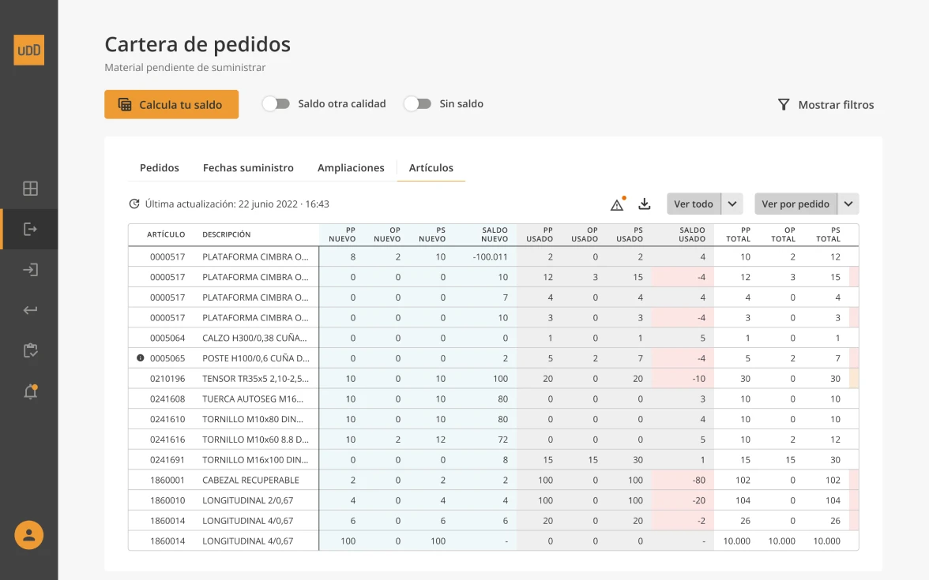Switch to the Pedidos tab

[160, 167]
